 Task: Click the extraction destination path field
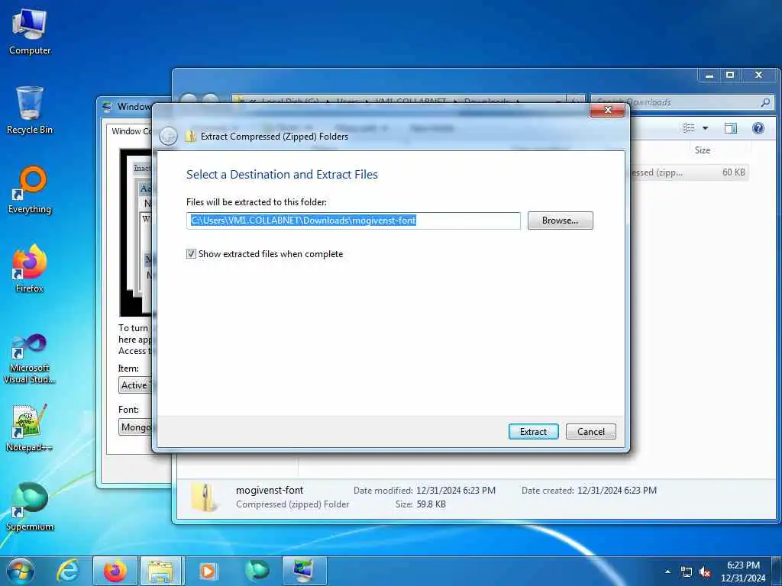click(353, 221)
